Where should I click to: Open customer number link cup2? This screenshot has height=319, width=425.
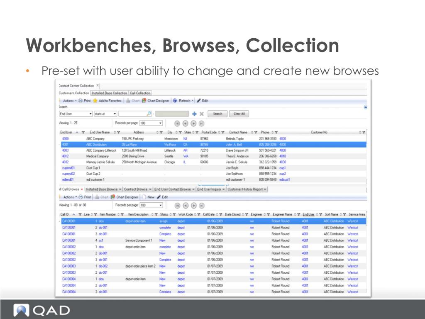[x=283, y=174]
